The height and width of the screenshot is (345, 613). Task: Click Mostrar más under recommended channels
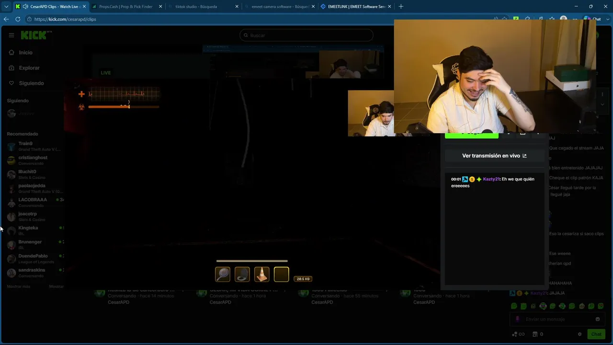19,287
